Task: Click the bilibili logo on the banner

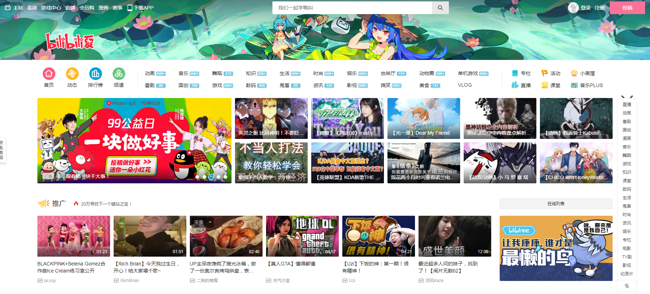Action: click(70, 42)
